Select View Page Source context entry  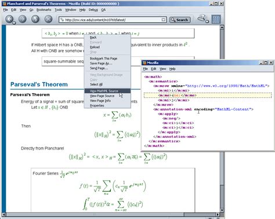click(x=107, y=96)
